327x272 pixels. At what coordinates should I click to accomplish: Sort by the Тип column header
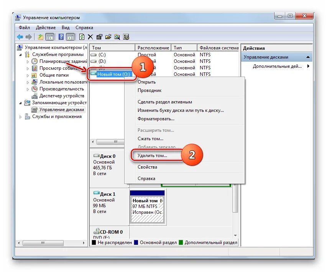point(184,48)
